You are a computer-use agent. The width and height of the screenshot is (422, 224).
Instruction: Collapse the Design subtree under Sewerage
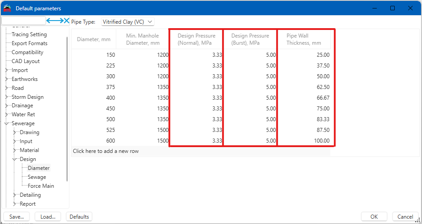[x=15, y=159]
